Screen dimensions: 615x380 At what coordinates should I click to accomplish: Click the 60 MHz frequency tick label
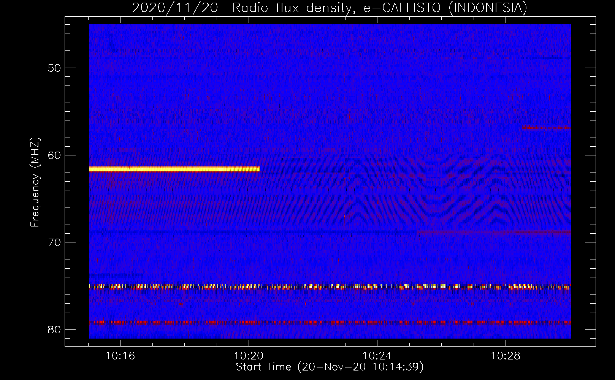point(54,155)
